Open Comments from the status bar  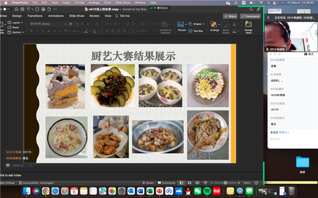point(167,183)
